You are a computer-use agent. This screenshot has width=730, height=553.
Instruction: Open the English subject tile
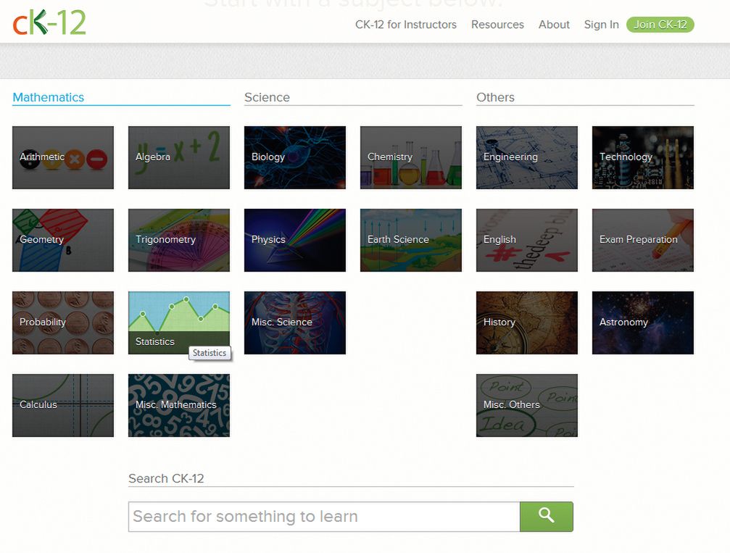526,240
